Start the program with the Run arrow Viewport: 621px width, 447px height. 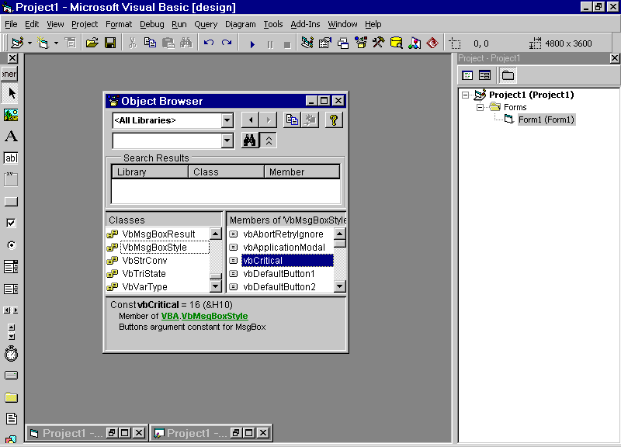coord(252,44)
